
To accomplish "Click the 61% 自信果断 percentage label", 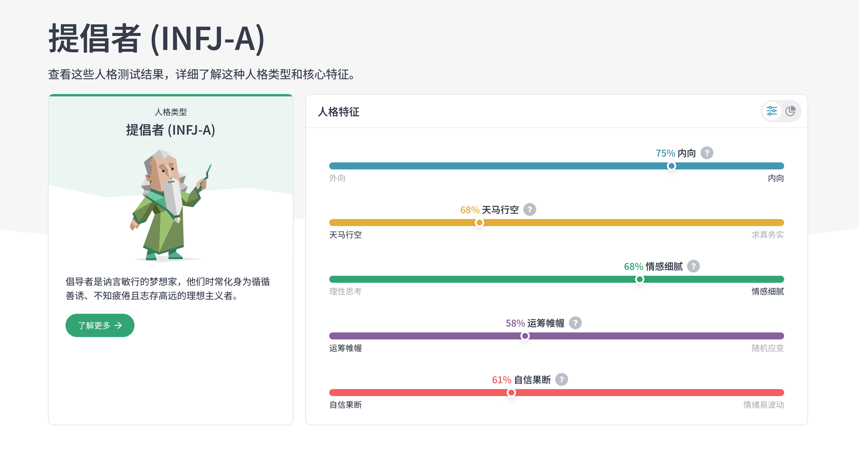I will coord(521,380).
